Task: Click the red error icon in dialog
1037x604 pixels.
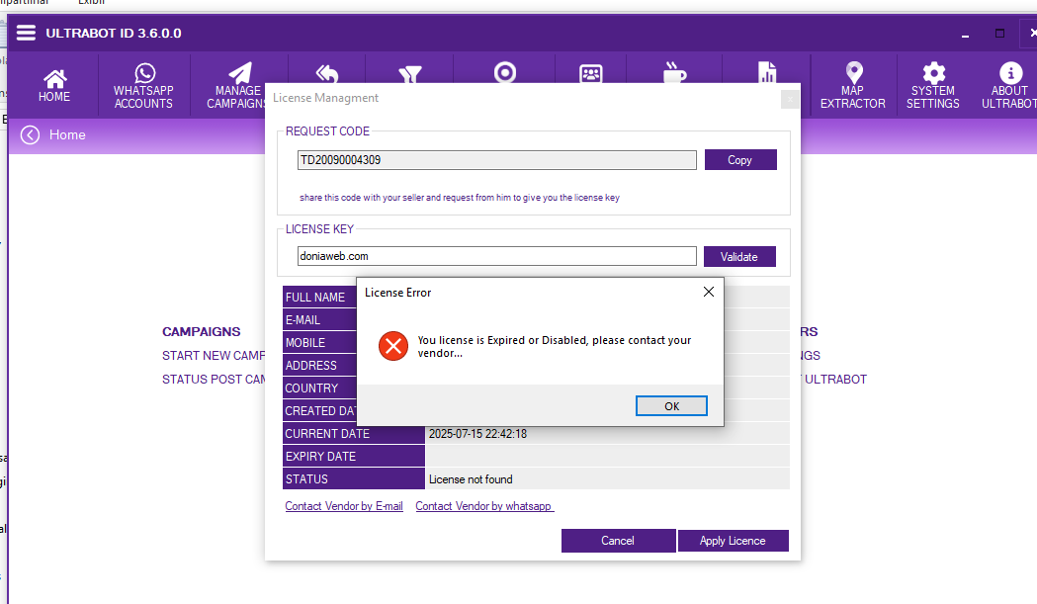Action: coord(392,346)
